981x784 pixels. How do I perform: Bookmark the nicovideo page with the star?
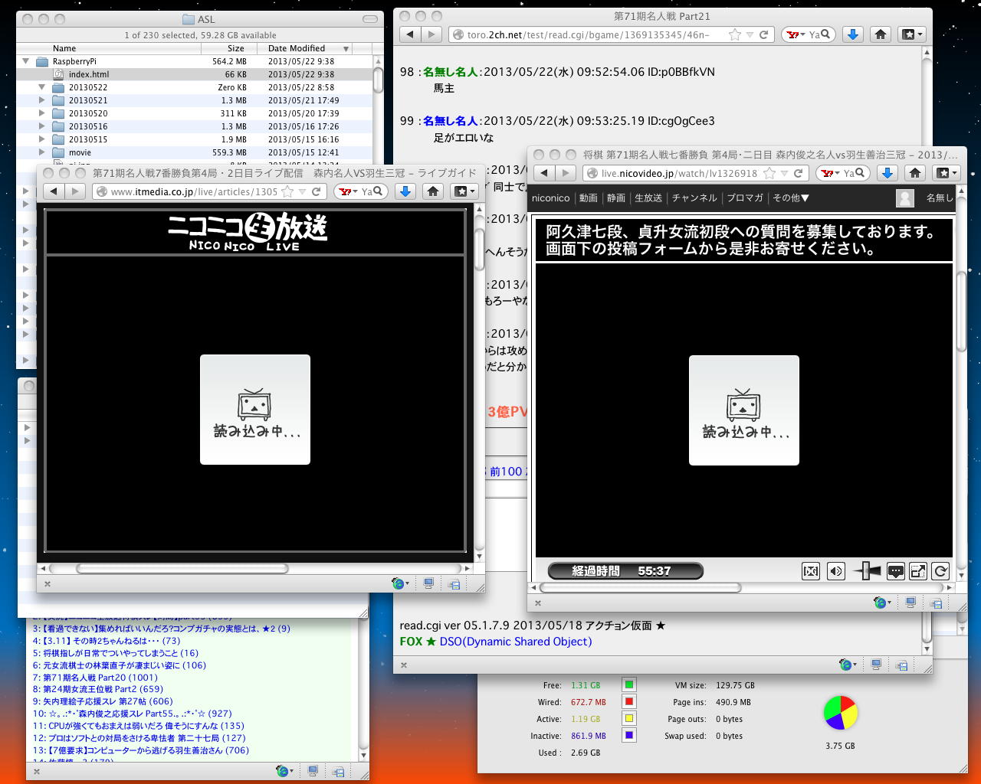769,173
